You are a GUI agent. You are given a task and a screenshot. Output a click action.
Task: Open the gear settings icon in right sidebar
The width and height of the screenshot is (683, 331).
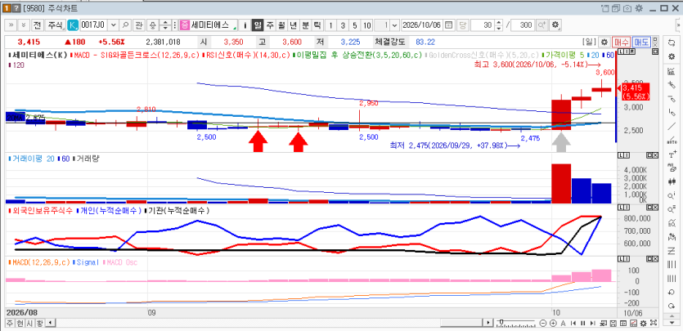tap(672, 57)
